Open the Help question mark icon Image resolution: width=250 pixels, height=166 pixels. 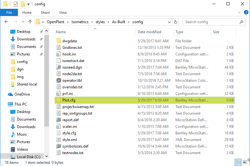(x=246, y=12)
